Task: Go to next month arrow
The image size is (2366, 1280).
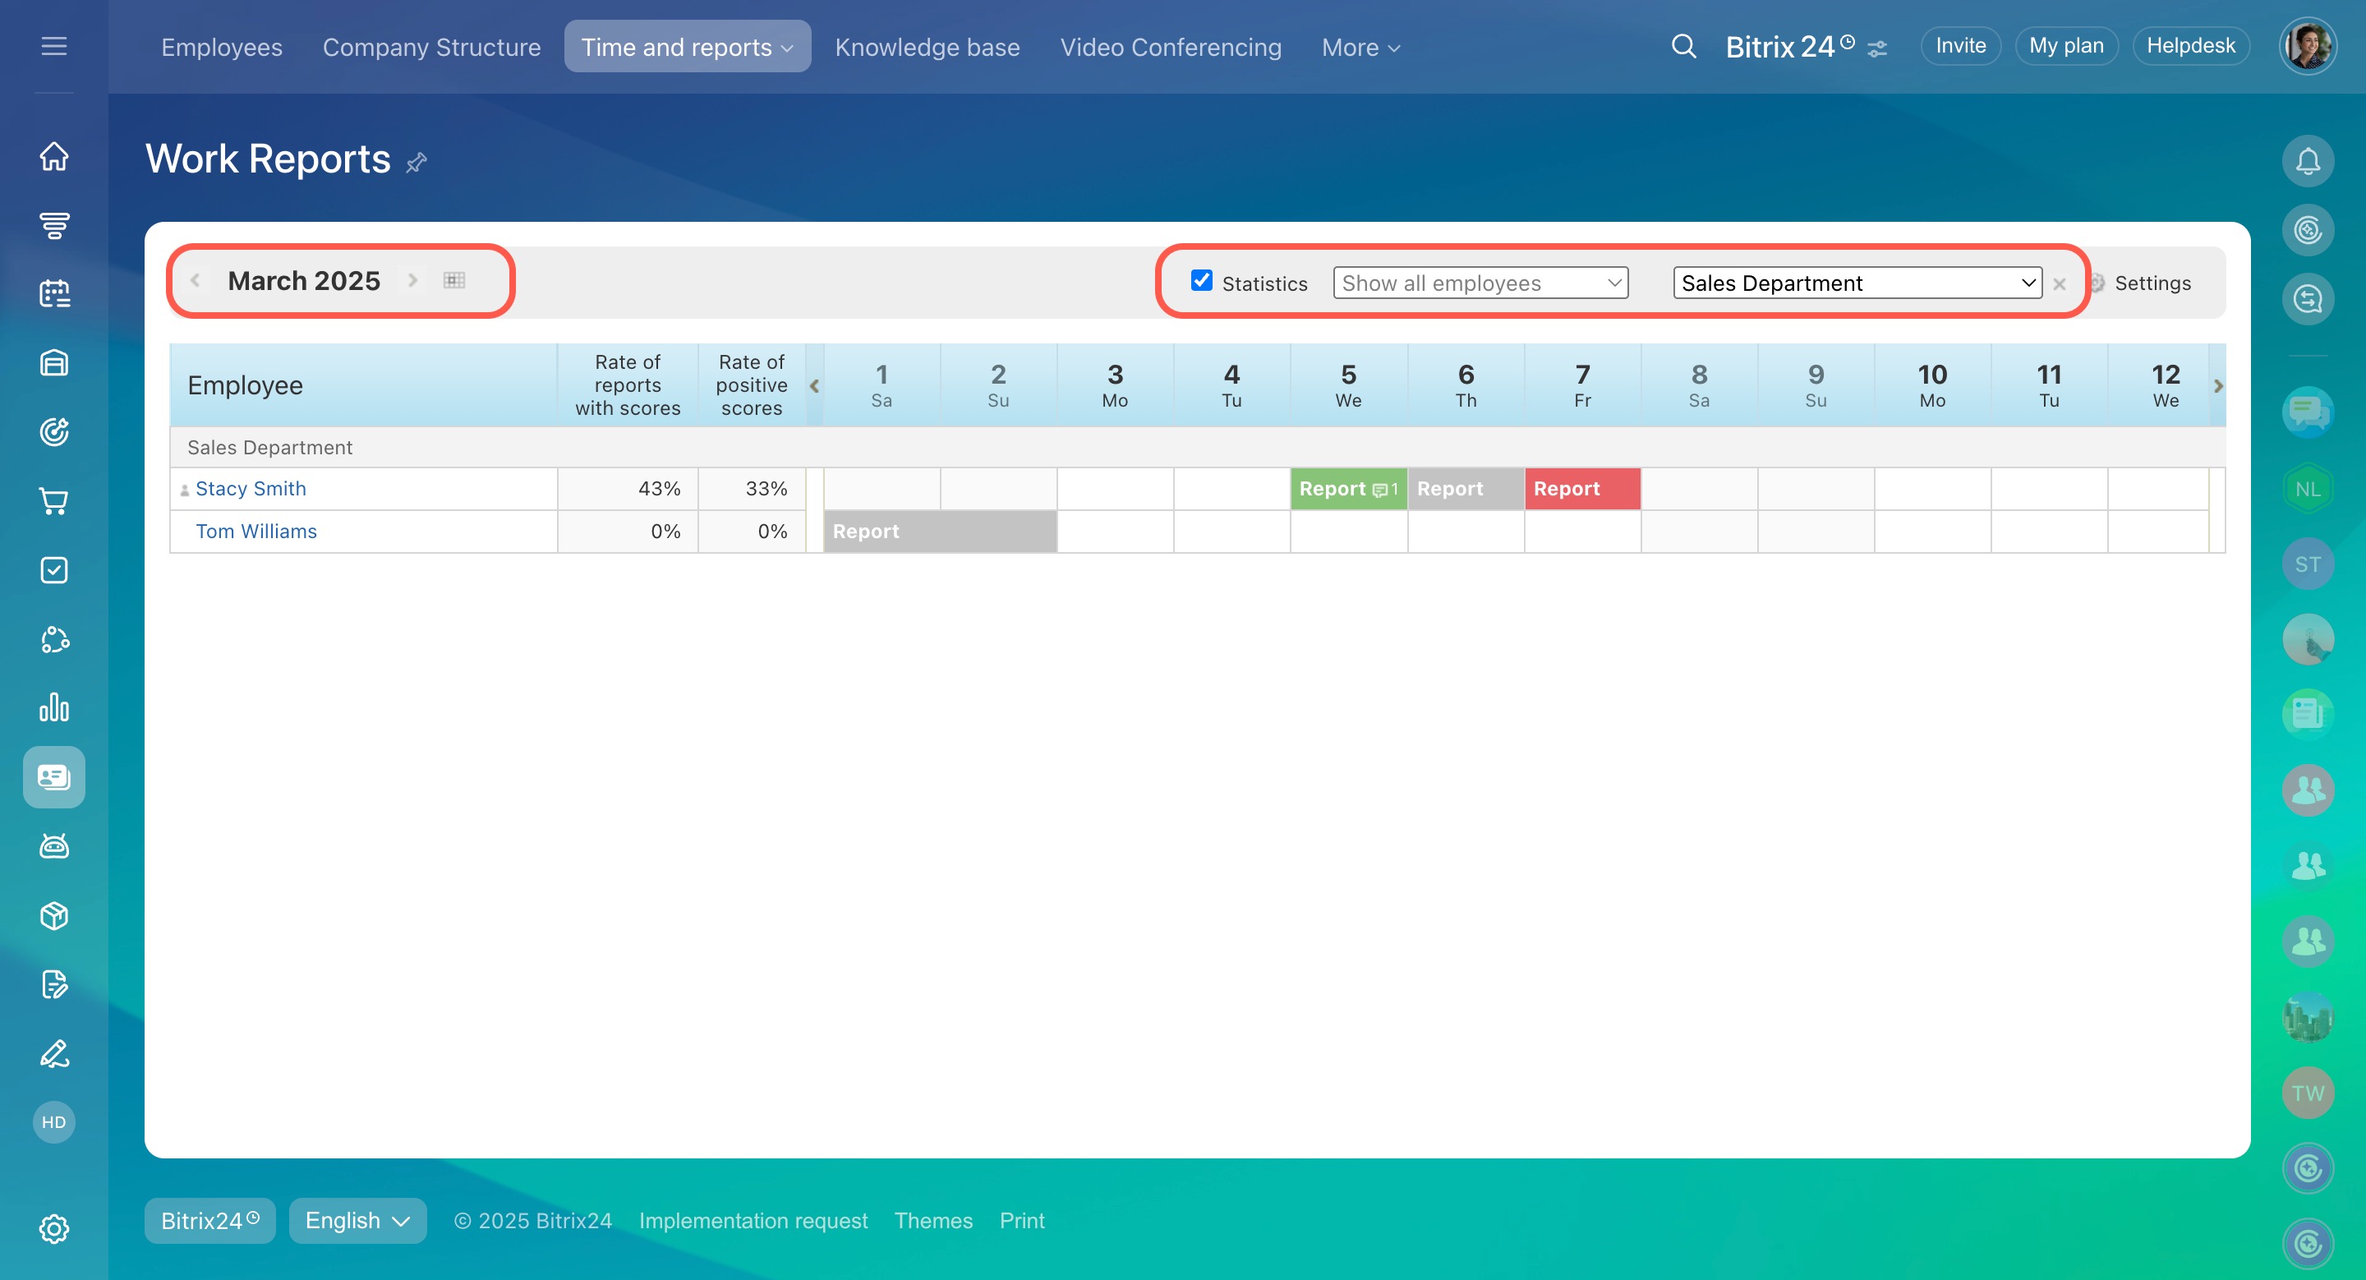Action: pos(412,280)
